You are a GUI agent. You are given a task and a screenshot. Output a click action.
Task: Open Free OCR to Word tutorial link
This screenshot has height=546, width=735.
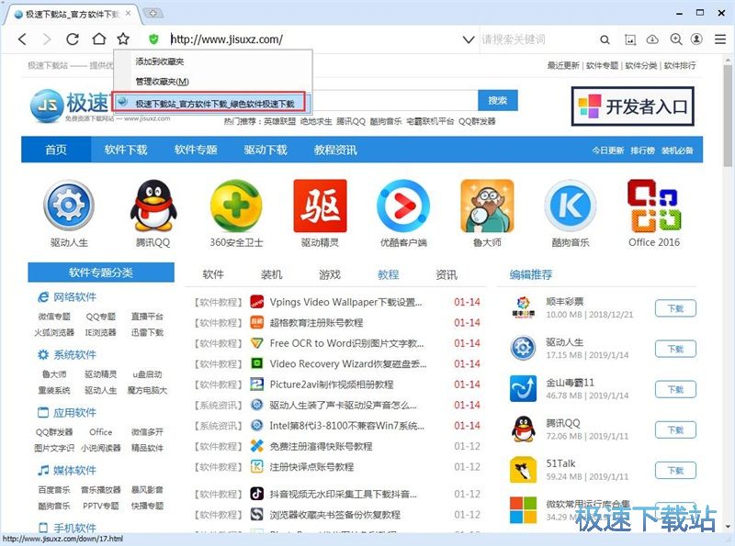pyautogui.click(x=347, y=343)
